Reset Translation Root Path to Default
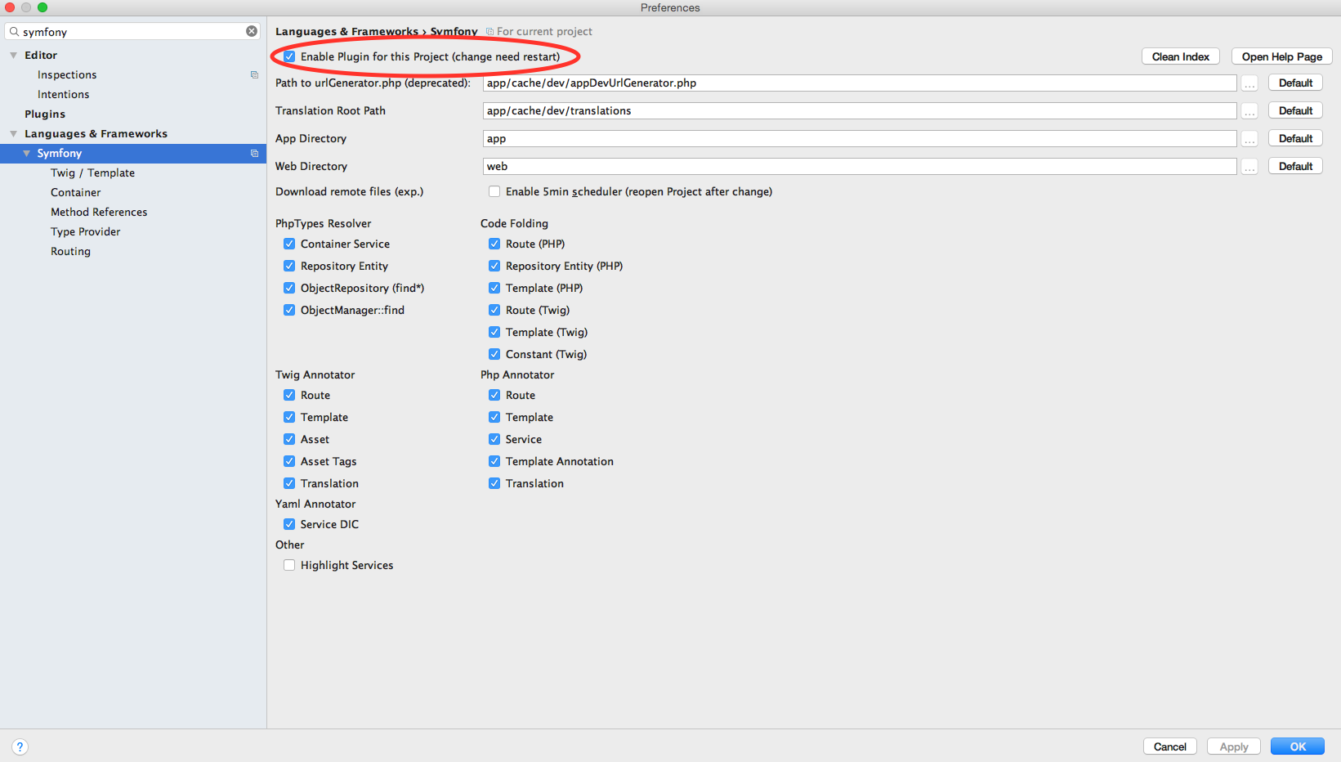Screen dimensions: 1341x762 [1295, 110]
